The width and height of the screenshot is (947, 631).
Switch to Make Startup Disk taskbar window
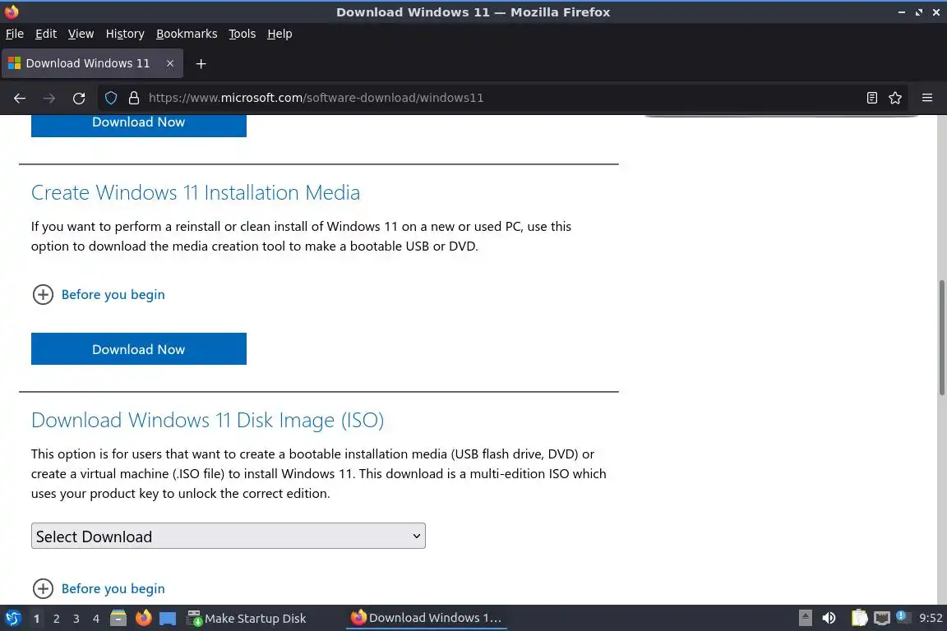[x=247, y=619]
